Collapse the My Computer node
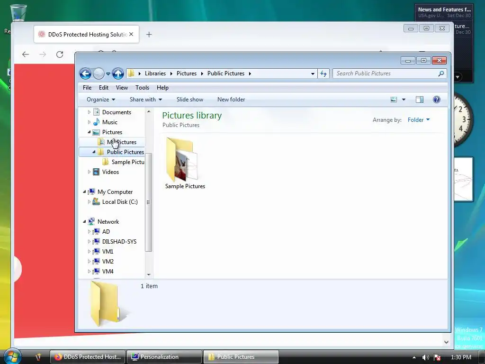Viewport: 485px width, 364px height. click(x=84, y=191)
